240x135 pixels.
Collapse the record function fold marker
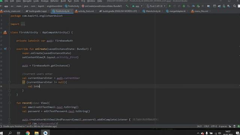pyautogui.click(x=9, y=103)
